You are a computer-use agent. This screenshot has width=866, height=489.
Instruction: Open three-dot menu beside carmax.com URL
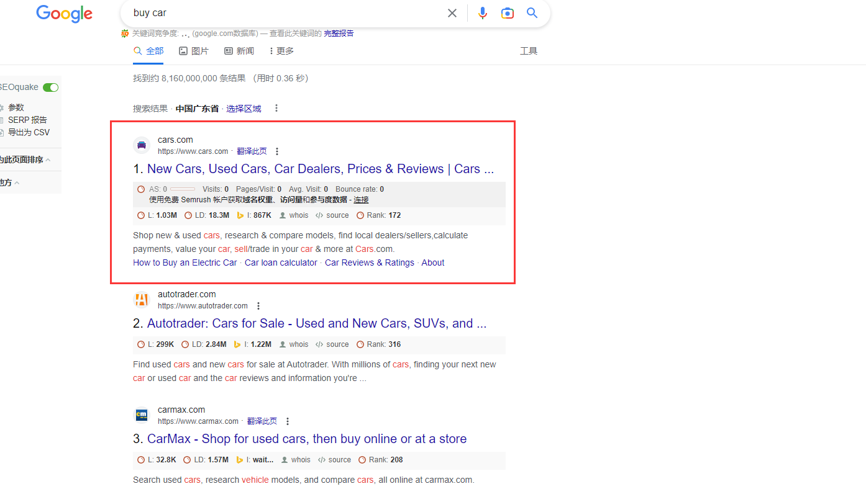(x=287, y=421)
